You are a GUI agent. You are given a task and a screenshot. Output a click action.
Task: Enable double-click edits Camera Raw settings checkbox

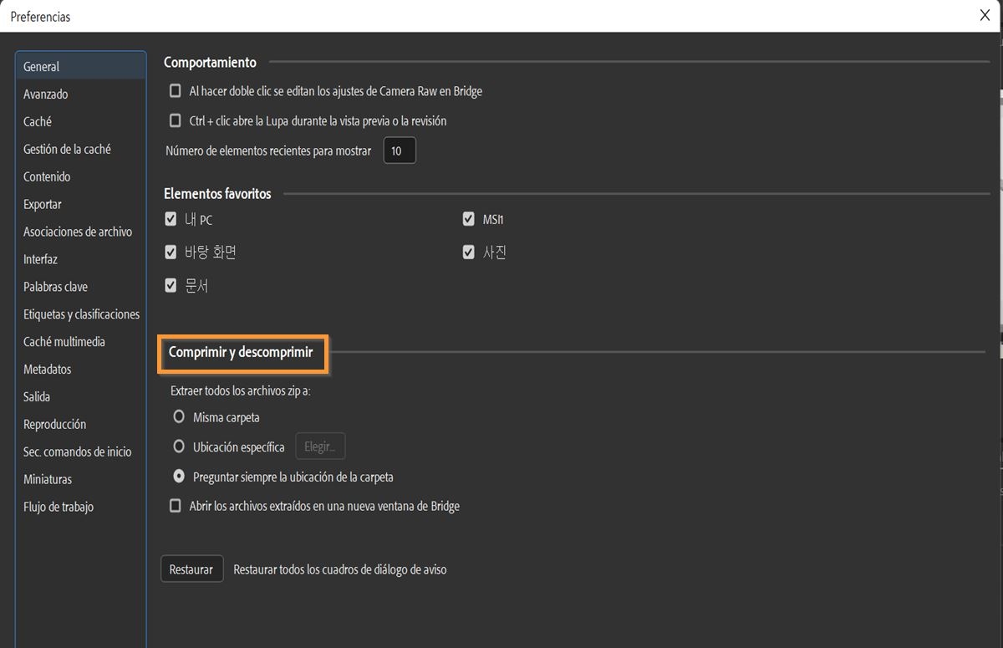[175, 90]
